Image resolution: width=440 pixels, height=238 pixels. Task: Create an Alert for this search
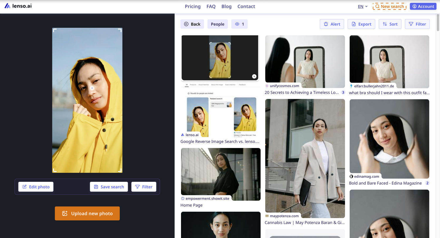[x=332, y=24]
